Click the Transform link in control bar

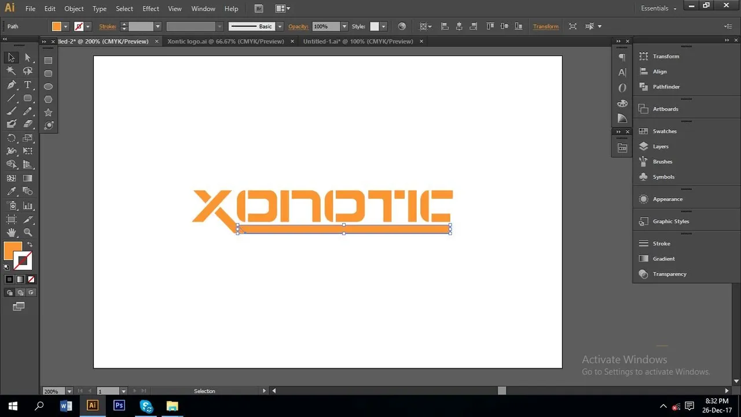[546, 26]
